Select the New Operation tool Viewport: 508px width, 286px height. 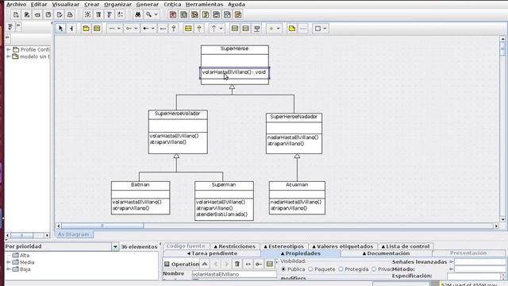(x=245, y=29)
